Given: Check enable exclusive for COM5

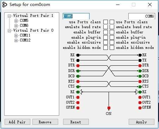Looking at the screenshot, I should [105, 43].
